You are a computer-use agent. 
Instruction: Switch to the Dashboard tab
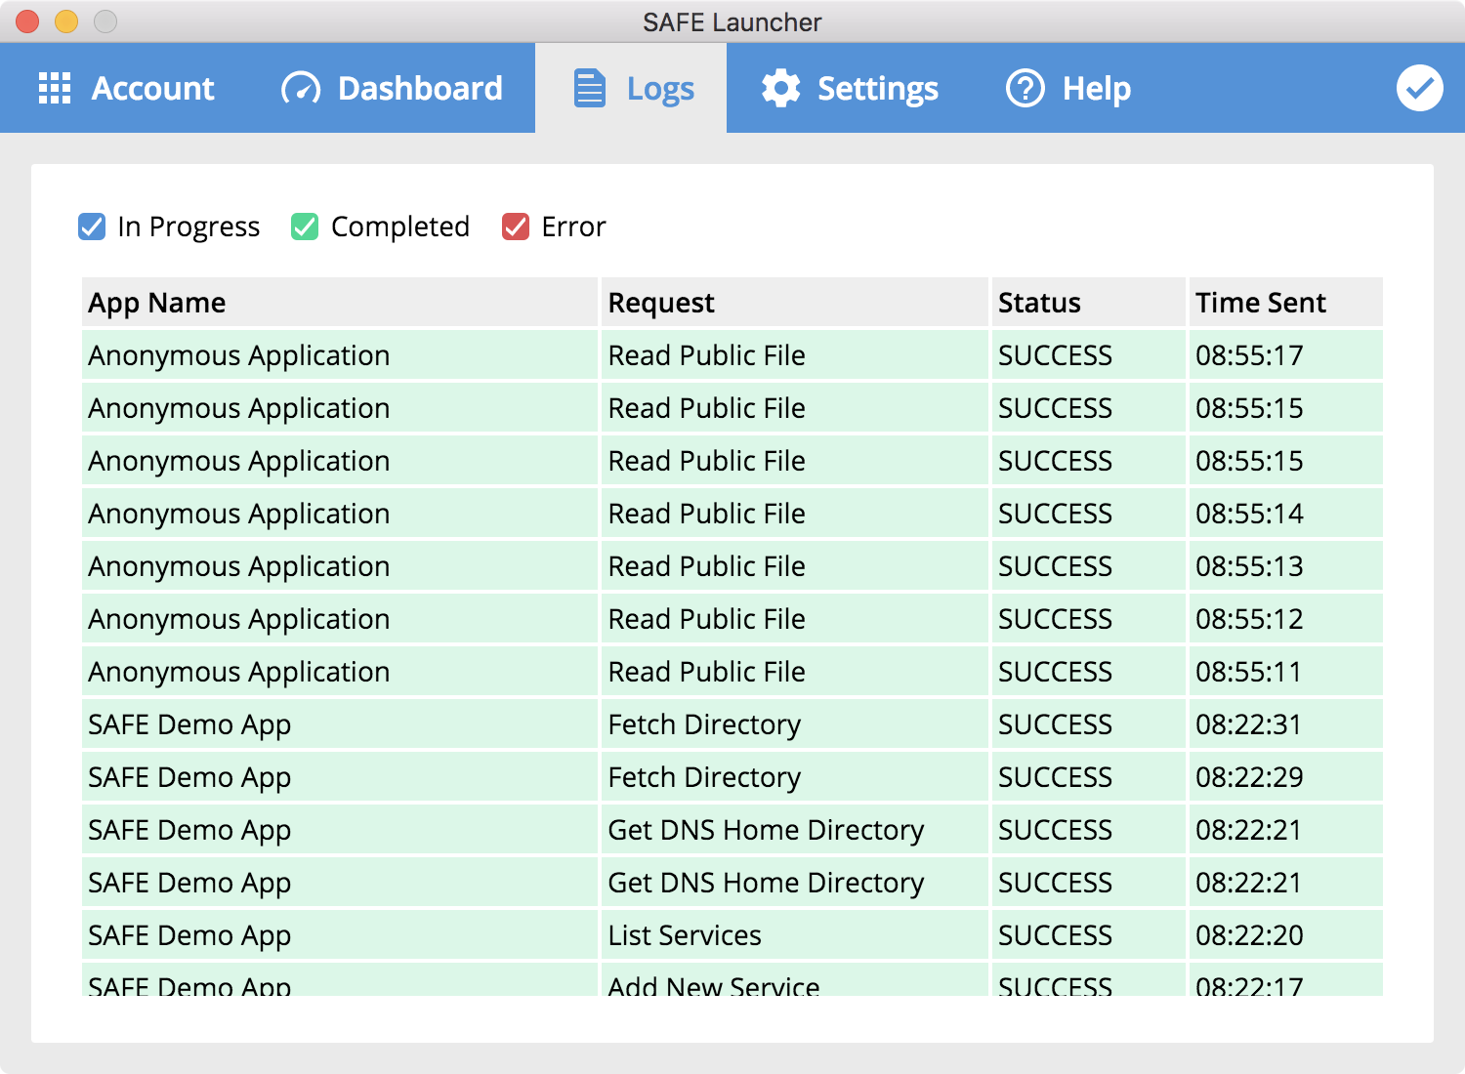(393, 88)
